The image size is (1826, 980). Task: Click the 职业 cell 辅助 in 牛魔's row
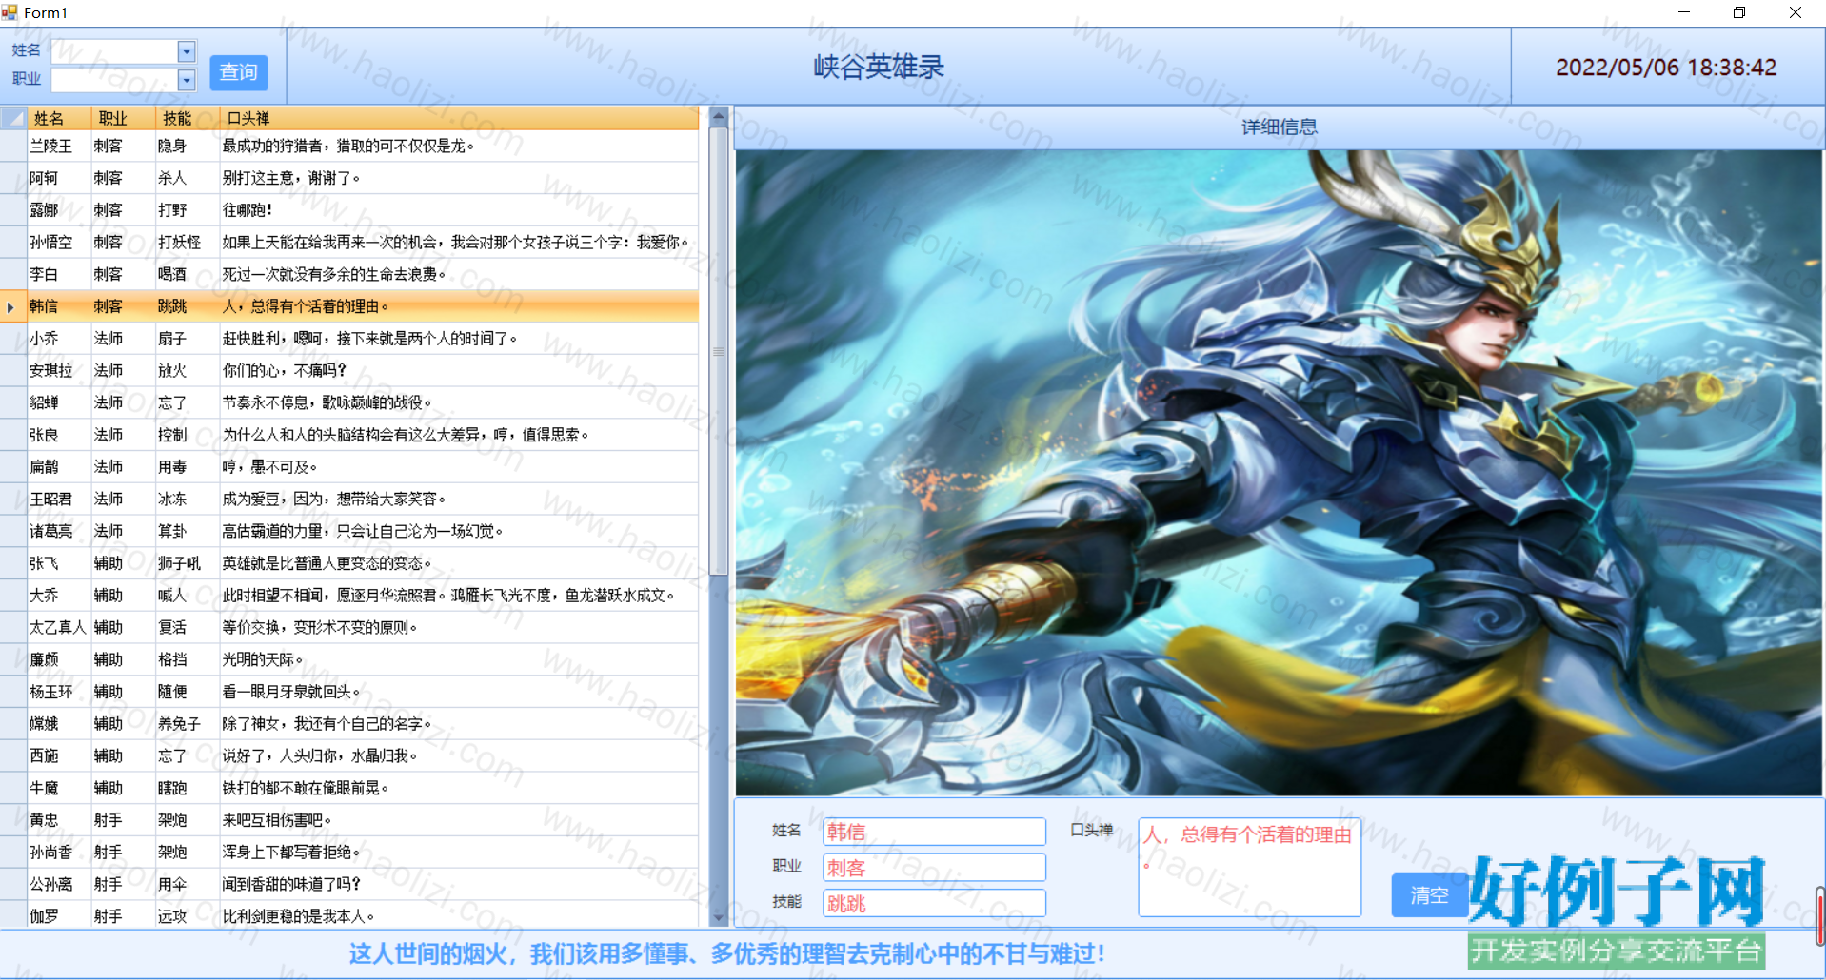click(x=123, y=788)
